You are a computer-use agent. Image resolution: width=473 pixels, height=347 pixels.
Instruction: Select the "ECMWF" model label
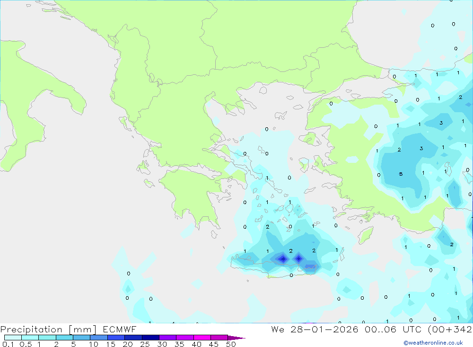tap(120, 329)
